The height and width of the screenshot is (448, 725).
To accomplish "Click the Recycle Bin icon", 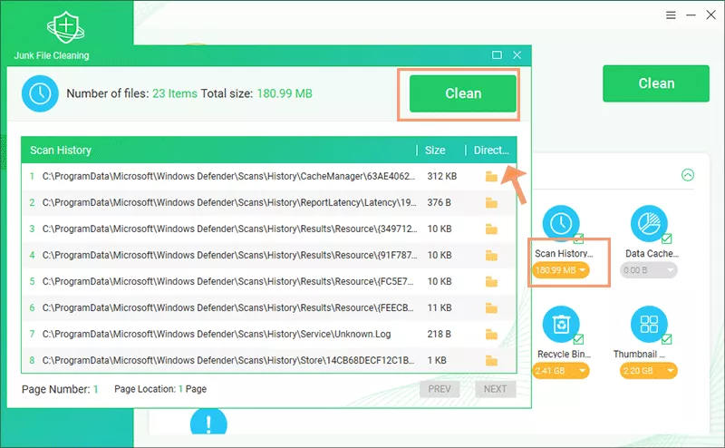I will (561, 324).
